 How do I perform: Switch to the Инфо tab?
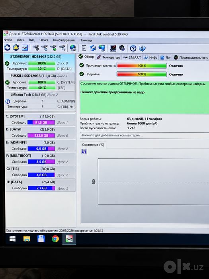150,57
